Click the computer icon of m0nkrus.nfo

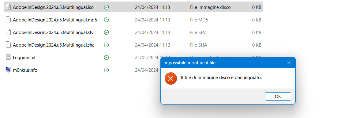point(8,70)
